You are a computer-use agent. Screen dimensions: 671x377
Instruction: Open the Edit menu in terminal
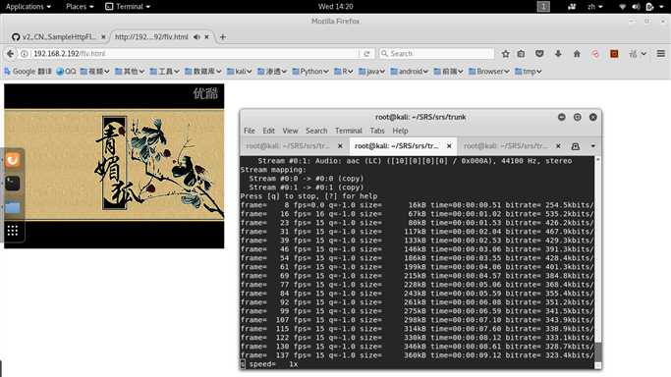[x=269, y=131]
